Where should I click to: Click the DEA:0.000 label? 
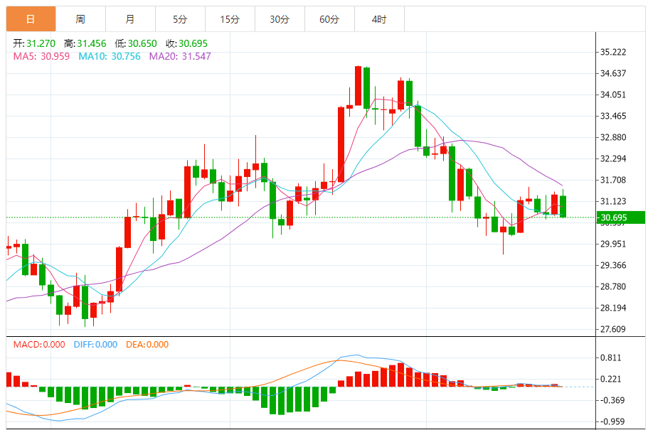[147, 345]
